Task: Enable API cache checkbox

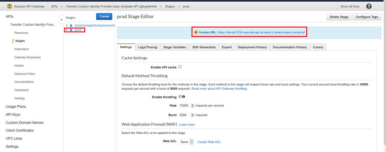Action: 180,67
